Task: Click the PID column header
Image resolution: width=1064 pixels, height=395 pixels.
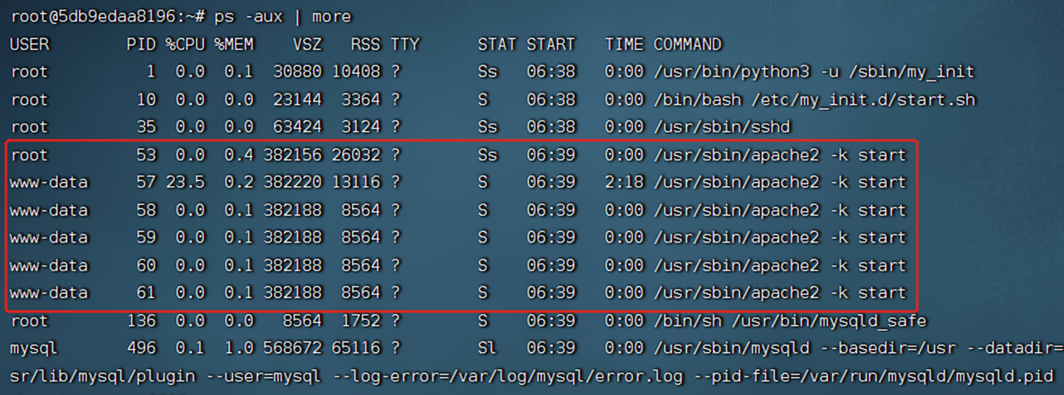Action: tap(141, 45)
